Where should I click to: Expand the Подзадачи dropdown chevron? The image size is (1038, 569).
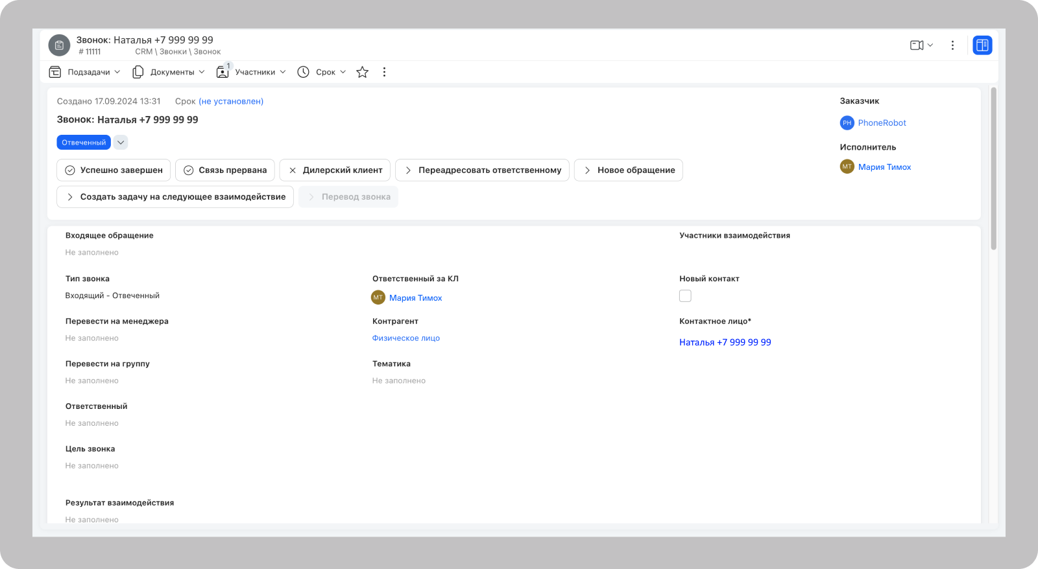[x=117, y=72]
